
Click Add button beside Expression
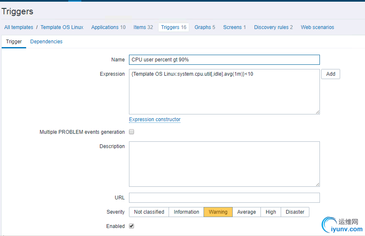[330, 74]
